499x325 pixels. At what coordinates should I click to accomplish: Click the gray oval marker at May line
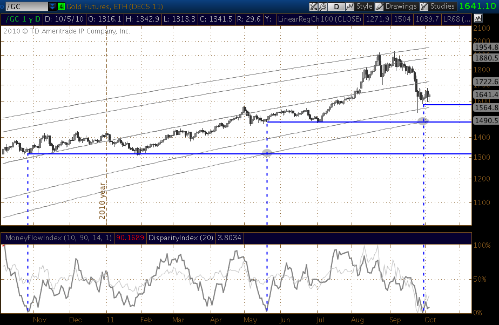267,153
